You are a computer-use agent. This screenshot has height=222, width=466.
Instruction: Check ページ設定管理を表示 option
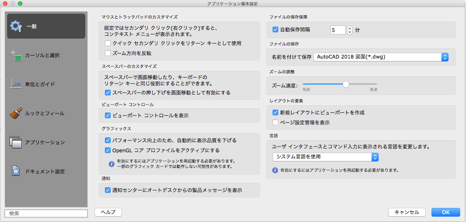(275, 122)
